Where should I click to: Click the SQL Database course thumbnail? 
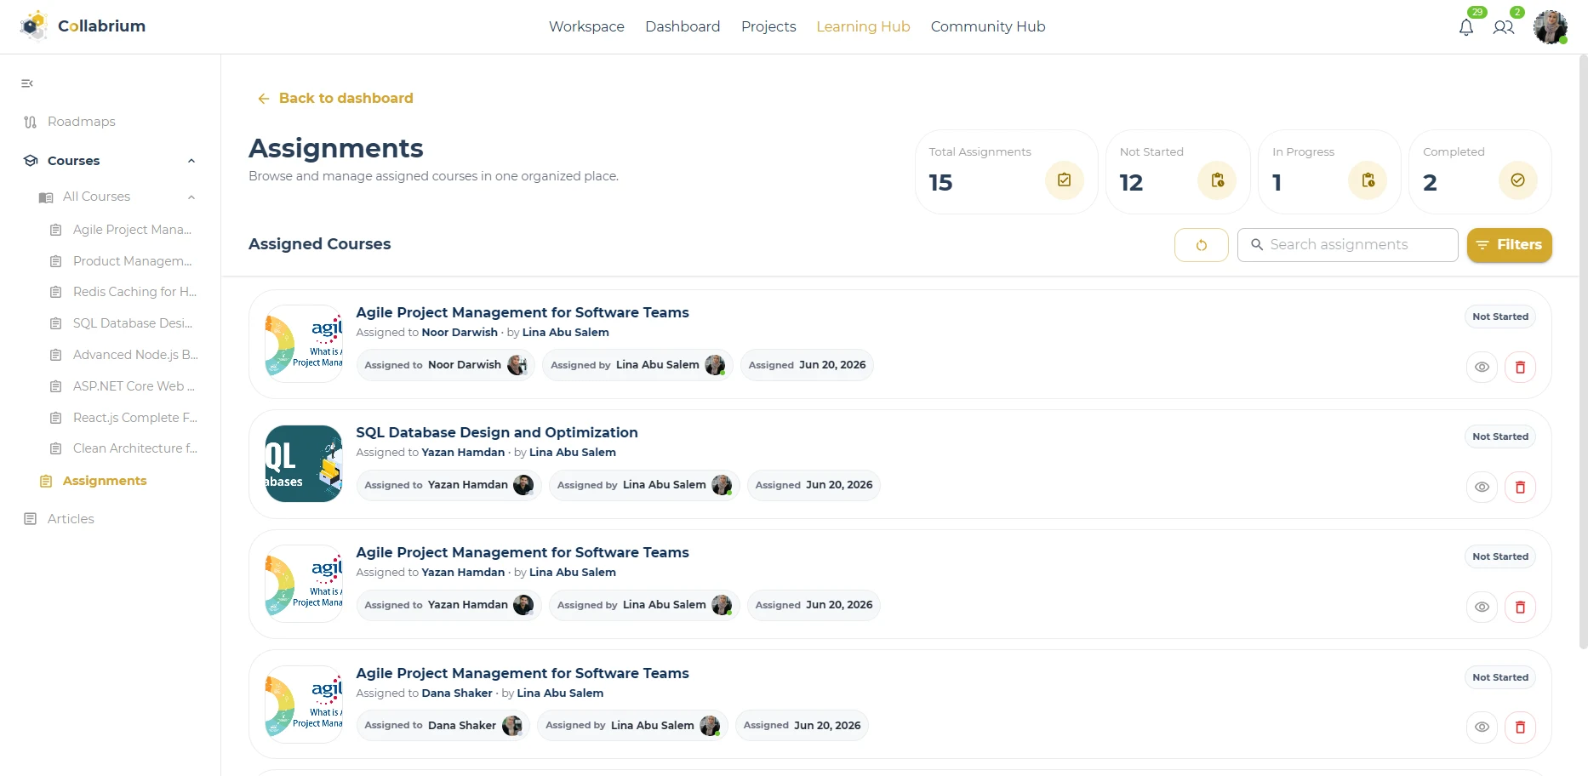point(304,464)
